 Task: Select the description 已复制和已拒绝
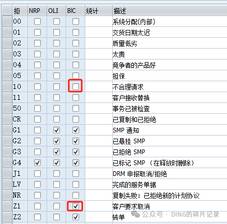pyautogui.click(x=134, y=120)
